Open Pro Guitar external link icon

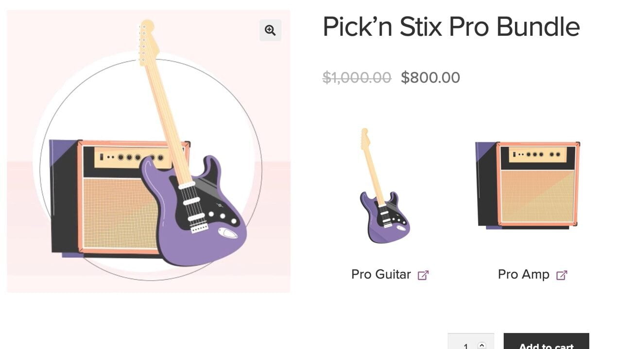coord(423,275)
